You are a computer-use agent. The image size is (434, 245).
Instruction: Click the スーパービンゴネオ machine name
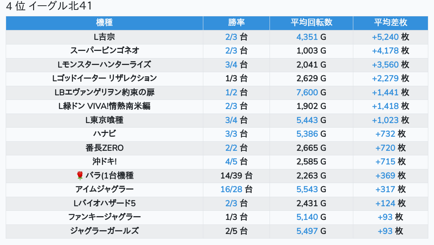point(104,51)
